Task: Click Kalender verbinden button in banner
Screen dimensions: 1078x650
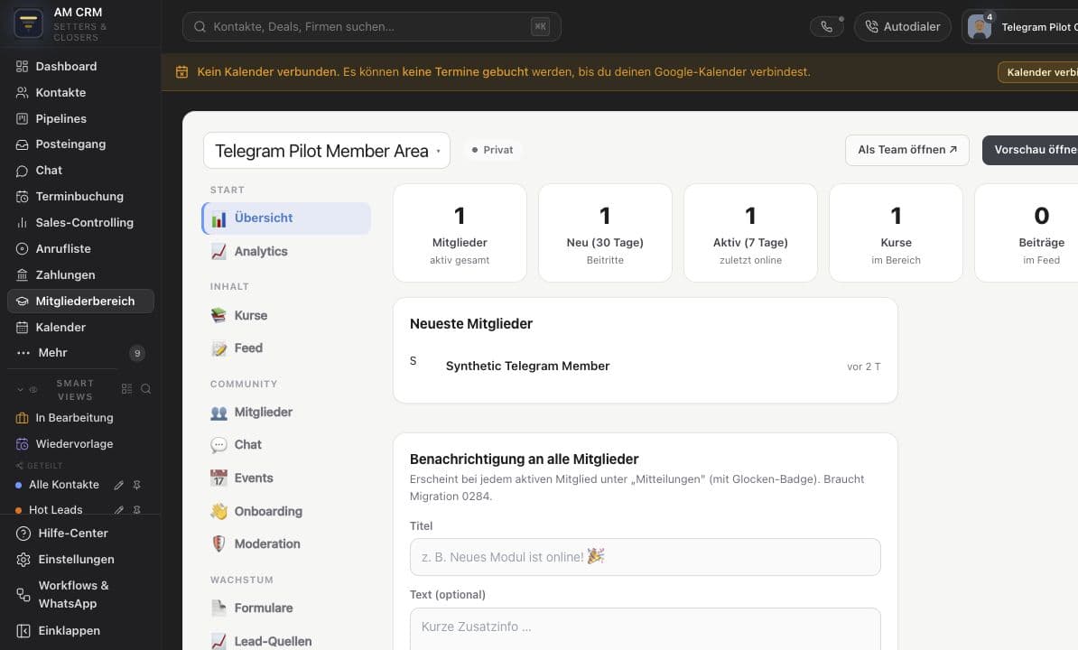Action: point(1037,72)
